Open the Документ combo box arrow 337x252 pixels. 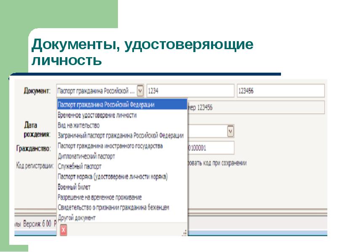tap(140, 91)
